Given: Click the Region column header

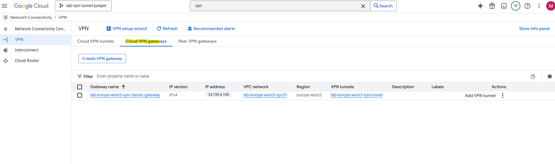Looking at the screenshot, I should [x=303, y=87].
